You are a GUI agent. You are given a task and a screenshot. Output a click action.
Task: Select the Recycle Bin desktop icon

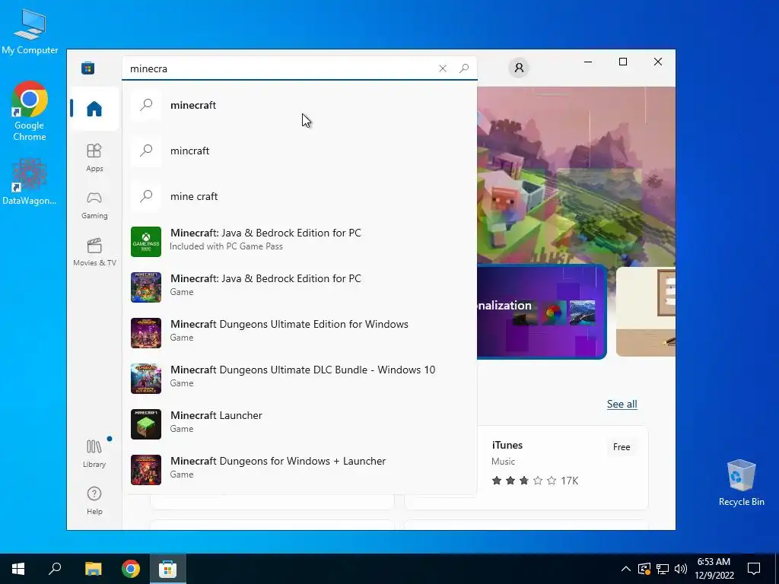coord(741,483)
